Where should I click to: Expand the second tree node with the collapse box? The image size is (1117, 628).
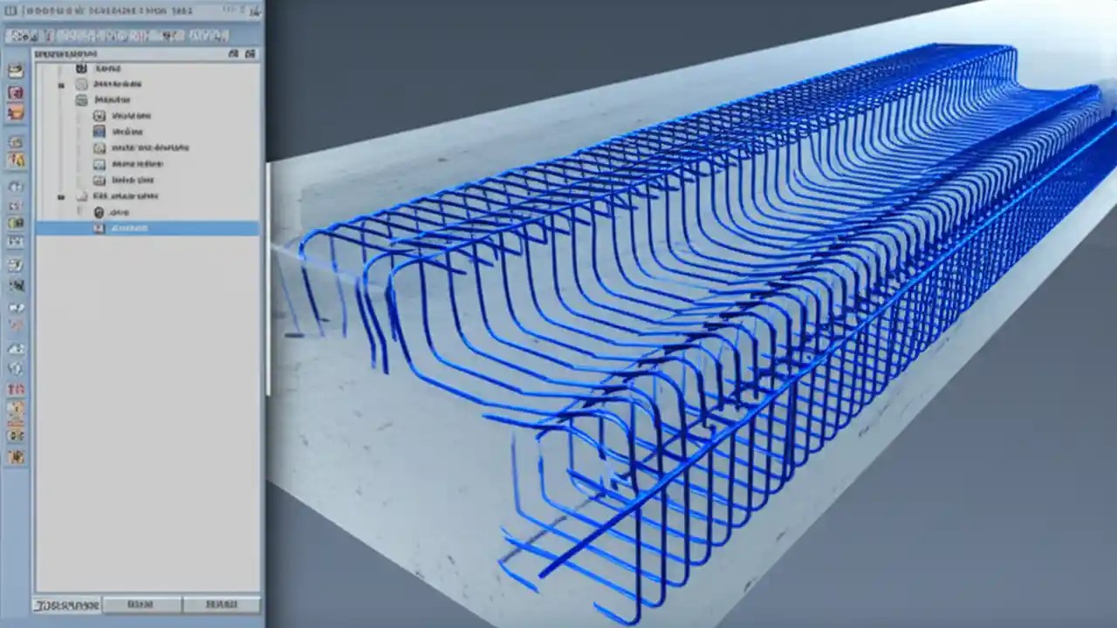point(61,85)
